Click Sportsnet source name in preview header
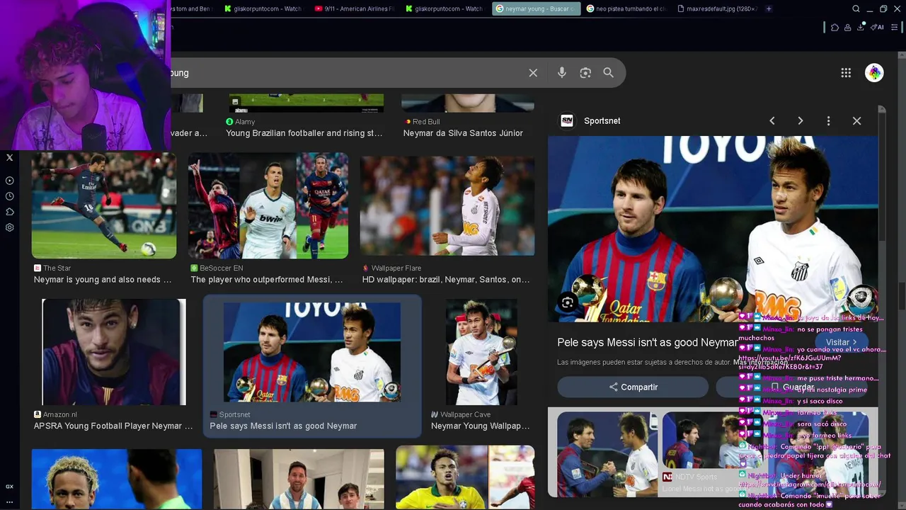The height and width of the screenshot is (510, 906). (602, 121)
